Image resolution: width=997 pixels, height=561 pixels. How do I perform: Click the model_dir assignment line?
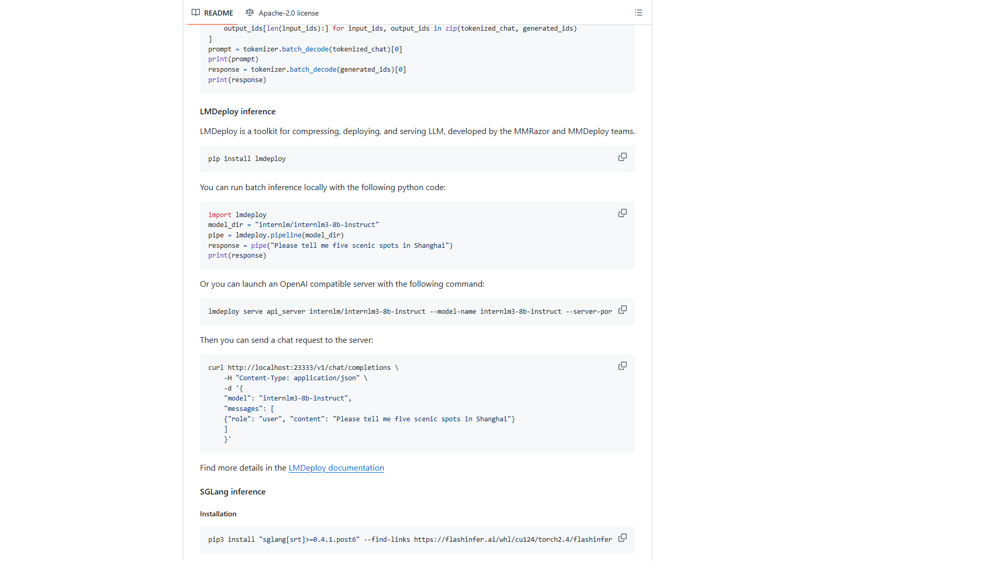click(293, 225)
